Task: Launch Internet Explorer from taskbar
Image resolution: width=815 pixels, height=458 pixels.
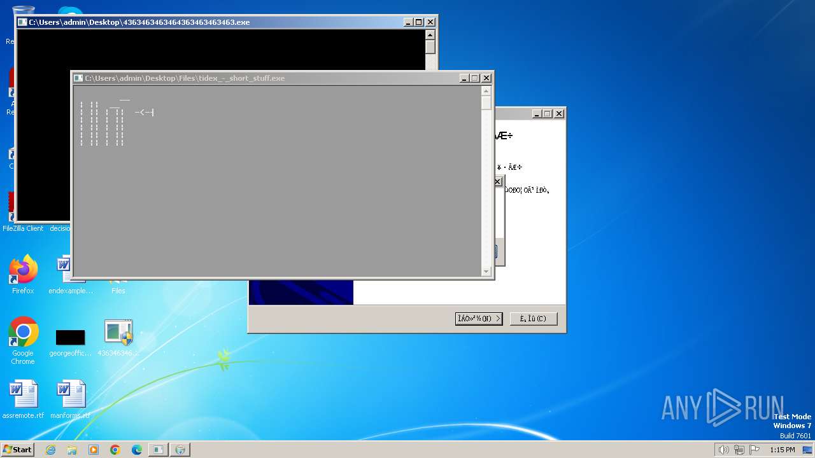Action: coord(50,450)
